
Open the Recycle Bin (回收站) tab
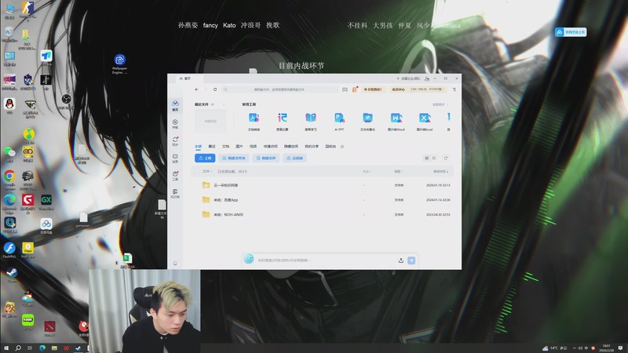pyautogui.click(x=330, y=147)
